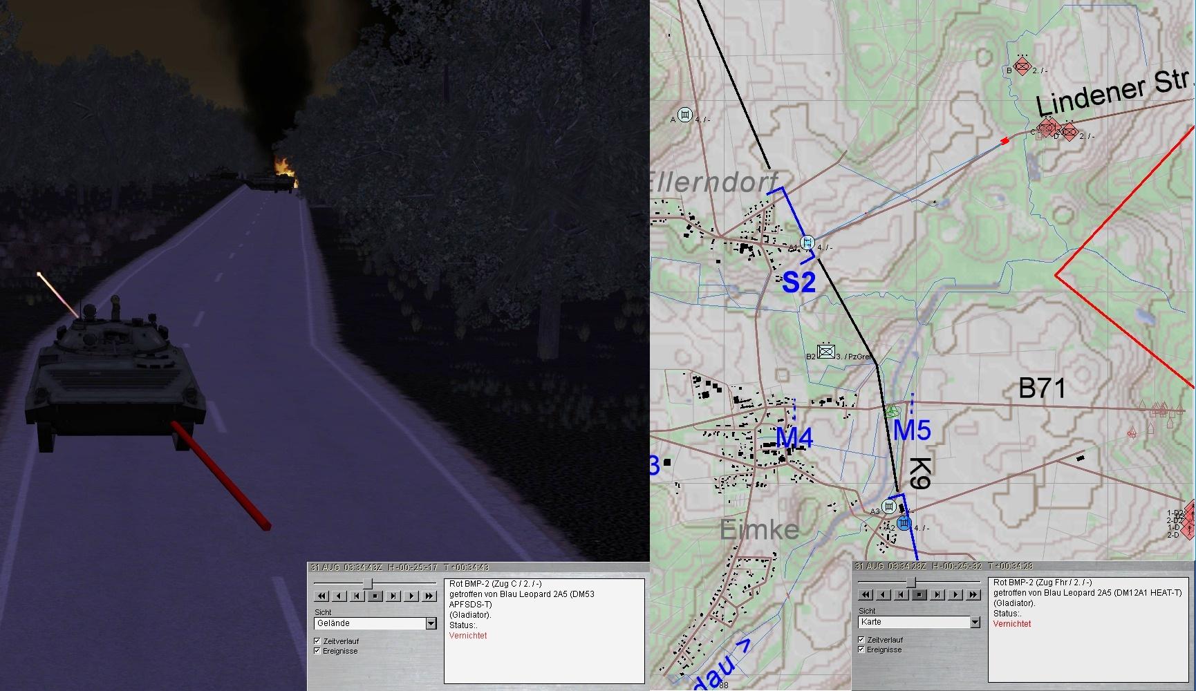Toggle Ereignisse checkbox in the Karte panel

point(861,650)
